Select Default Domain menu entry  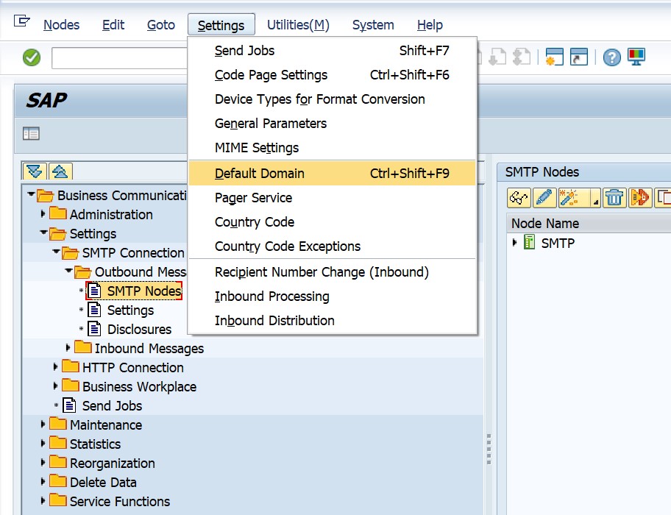(332, 173)
